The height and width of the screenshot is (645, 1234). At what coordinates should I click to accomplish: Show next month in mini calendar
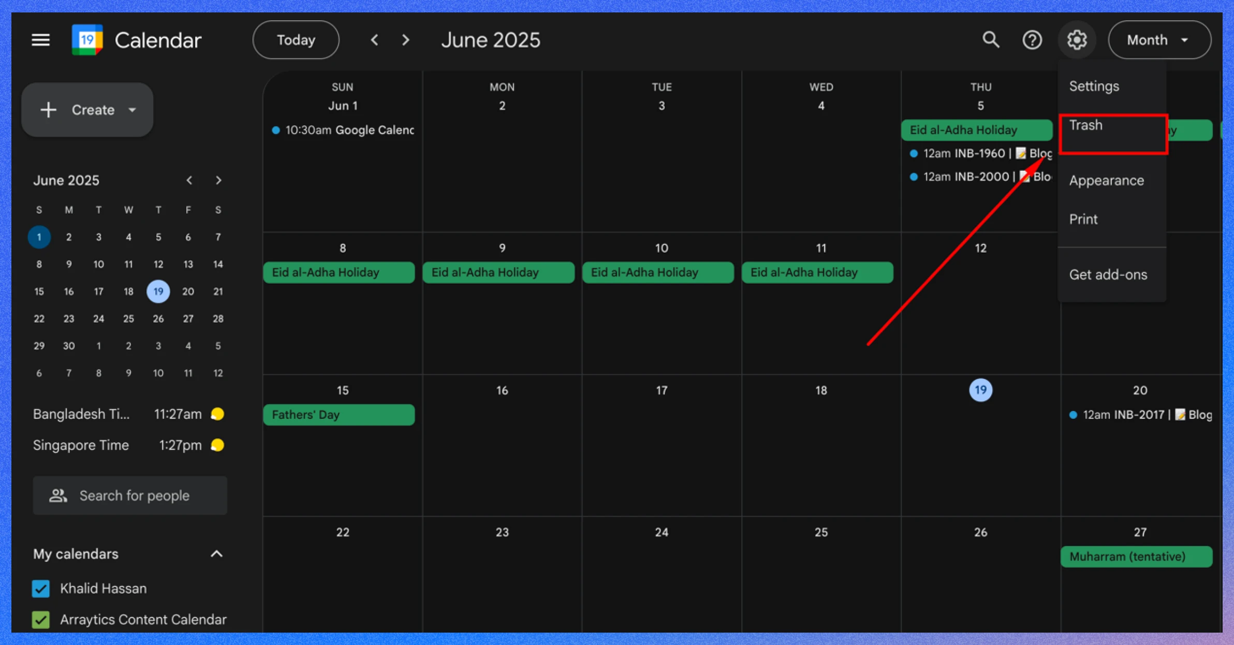218,180
